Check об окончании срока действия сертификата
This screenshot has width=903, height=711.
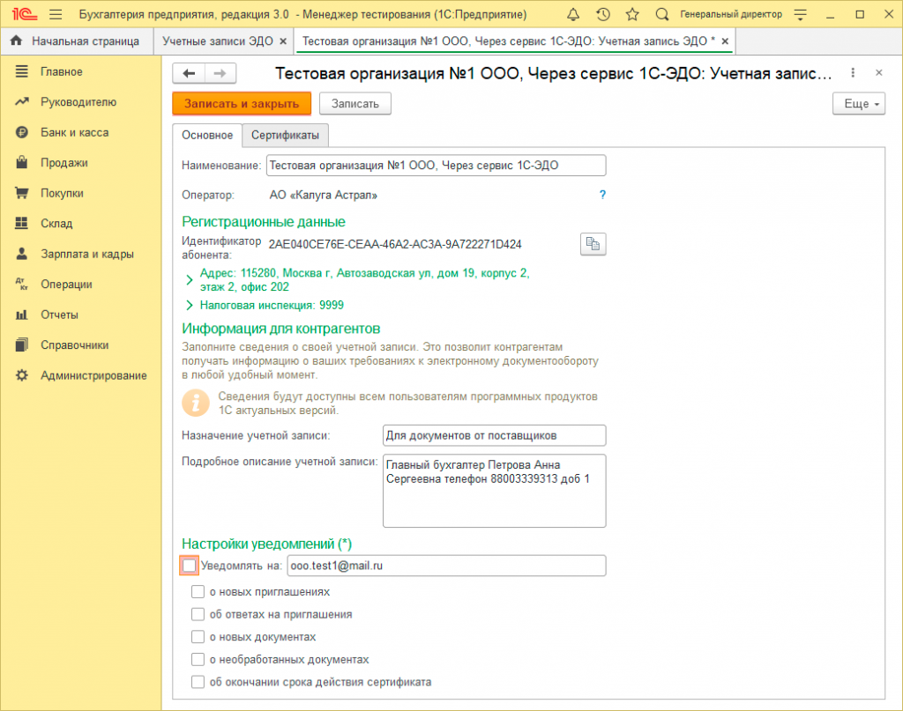(198, 682)
